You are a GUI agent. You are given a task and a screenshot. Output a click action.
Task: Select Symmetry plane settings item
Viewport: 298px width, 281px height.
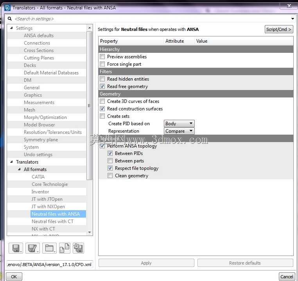coord(41,139)
